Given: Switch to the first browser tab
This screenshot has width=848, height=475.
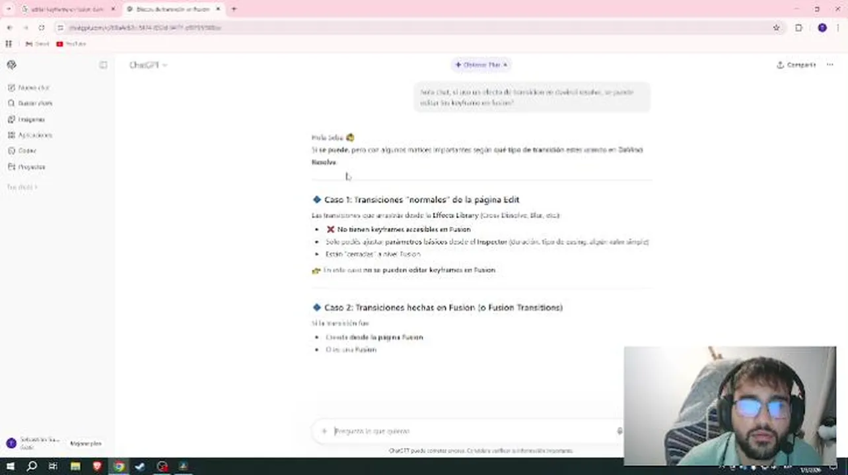Looking at the screenshot, I should 68,9.
